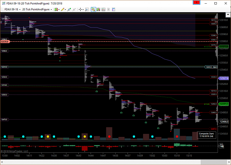Viewport: 231px width, 165px height.
Task: Click the 13:50 time axis label
Action: coord(5,155)
